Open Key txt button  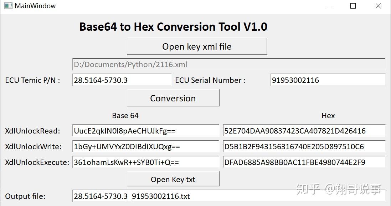tap(173, 179)
